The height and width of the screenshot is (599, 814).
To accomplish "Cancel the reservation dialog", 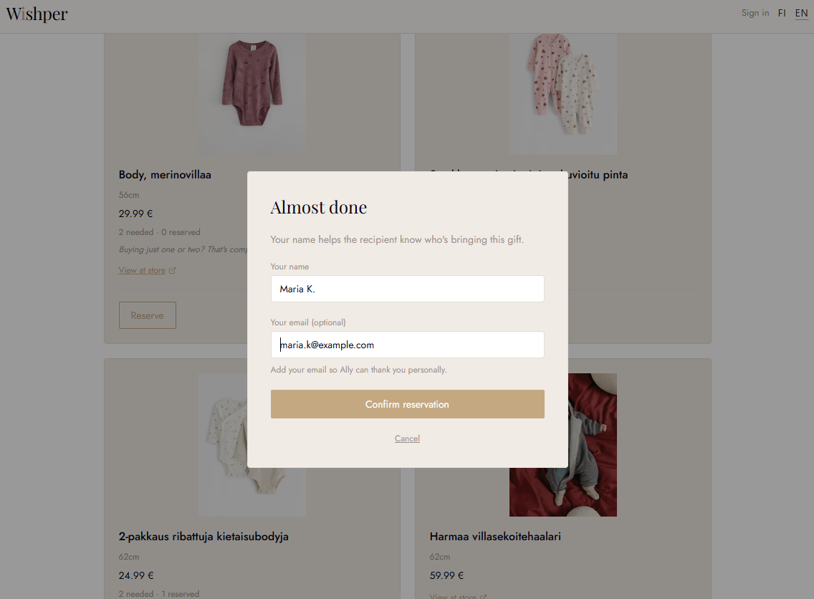I will coord(407,439).
